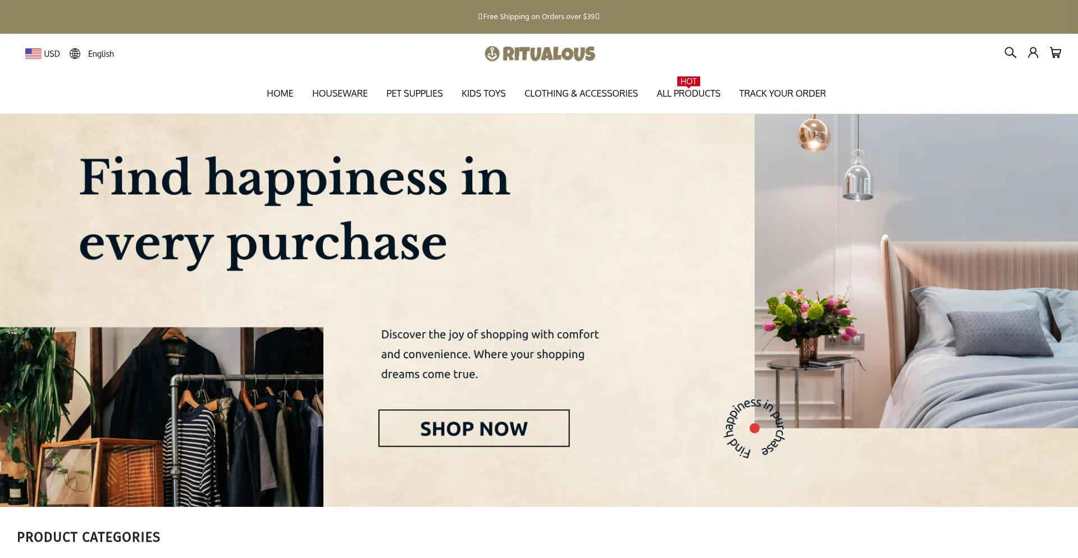The height and width of the screenshot is (558, 1078).
Task: Click the Ritualous anchor logo
Action: click(x=540, y=53)
